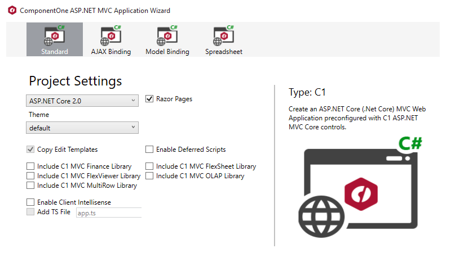Viewport: 451px width, 253px height.
Task: Toggle the Add TS File checkbox
Action: [30, 212]
